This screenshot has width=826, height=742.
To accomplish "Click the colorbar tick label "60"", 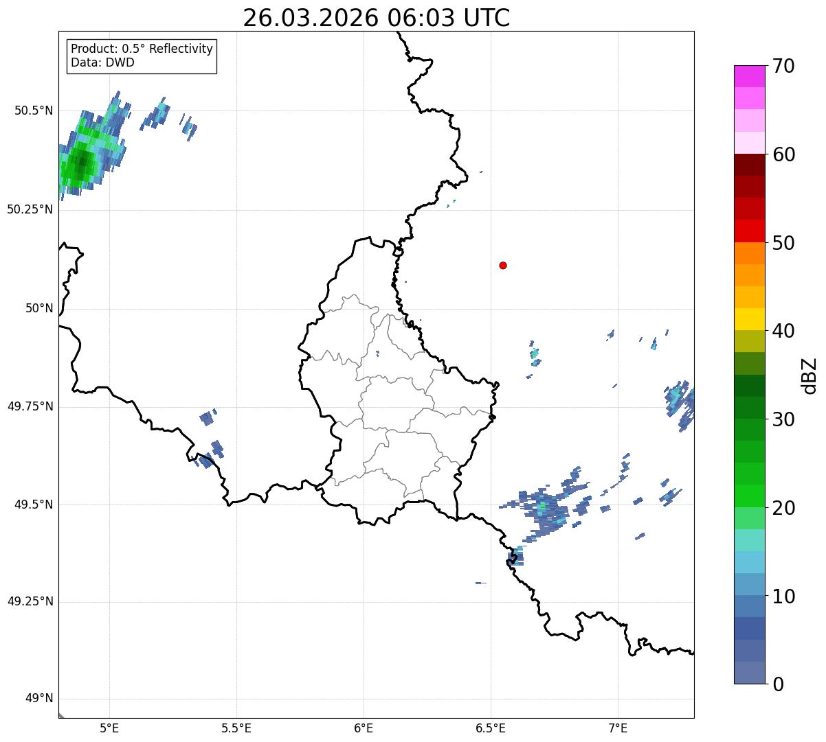I will click(x=783, y=154).
